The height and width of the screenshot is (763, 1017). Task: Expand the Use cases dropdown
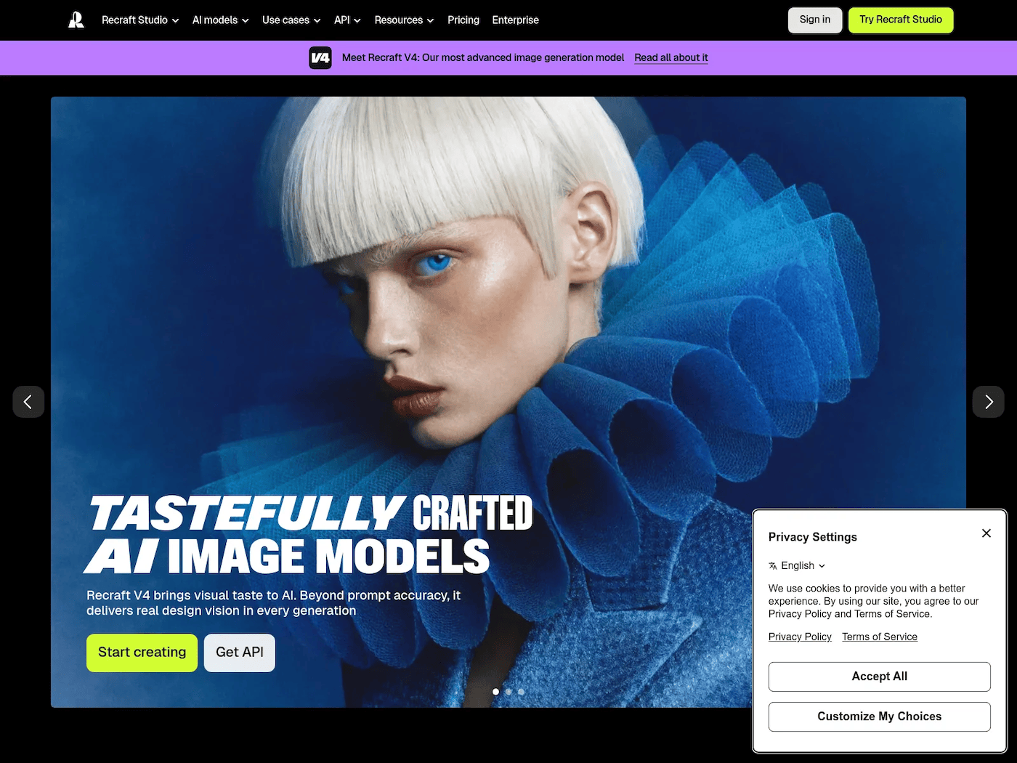coord(291,20)
